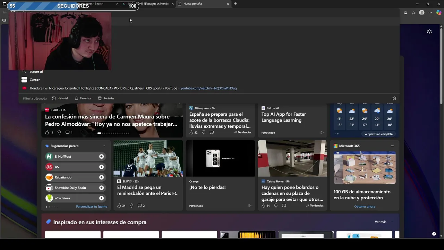444x250 pixels.
Task: View the full weather forecast
Action: point(378,134)
